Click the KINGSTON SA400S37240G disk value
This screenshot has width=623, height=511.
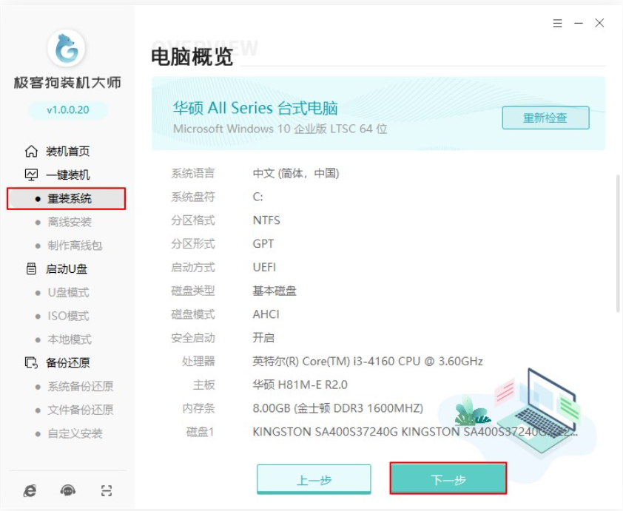tap(415, 432)
